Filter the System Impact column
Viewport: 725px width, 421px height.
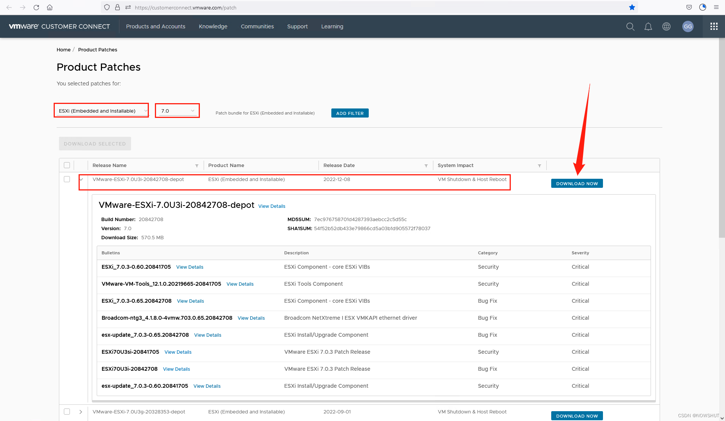click(x=539, y=166)
